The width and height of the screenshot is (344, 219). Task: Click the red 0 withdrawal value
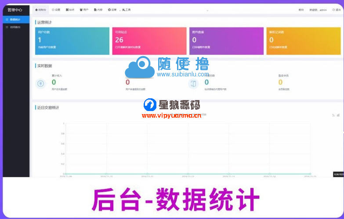128,82
